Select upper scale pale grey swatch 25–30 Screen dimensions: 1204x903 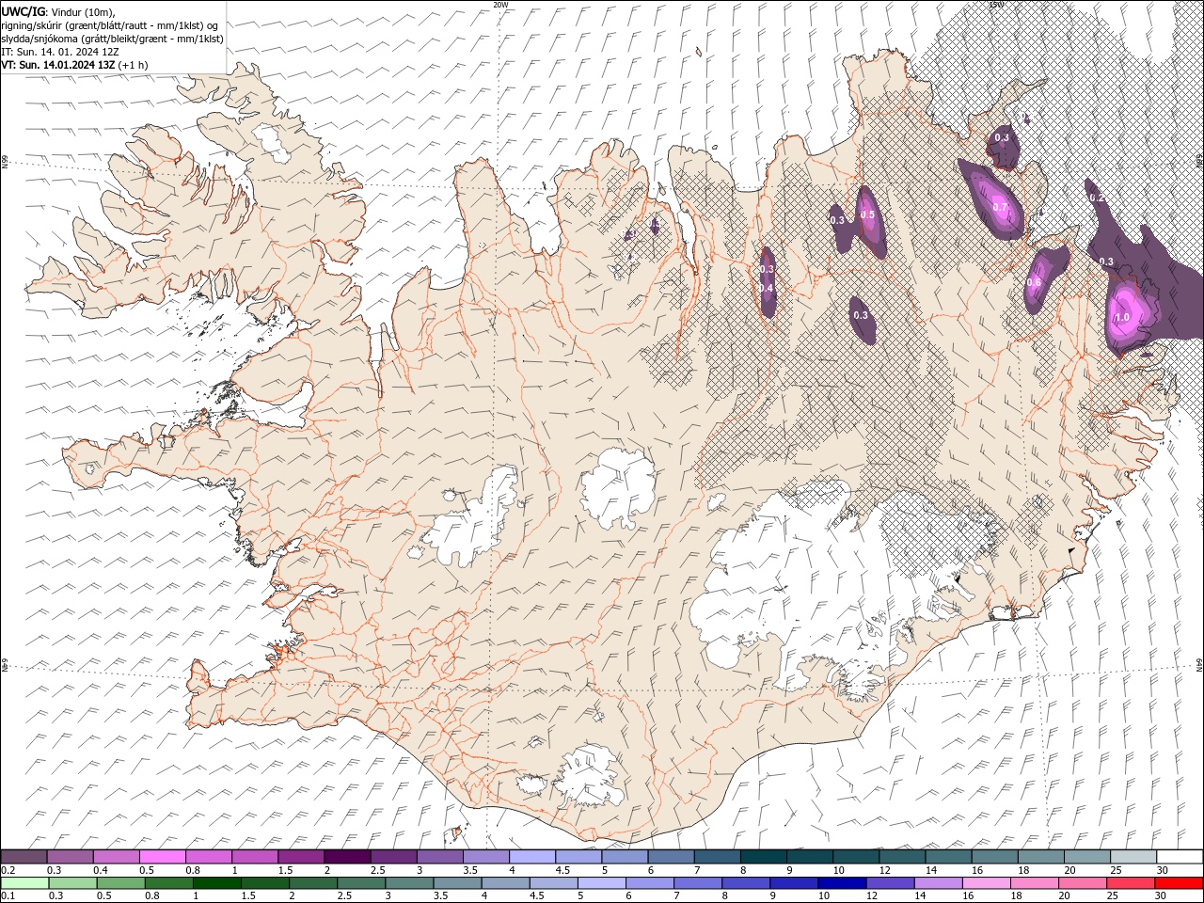(x=1133, y=857)
